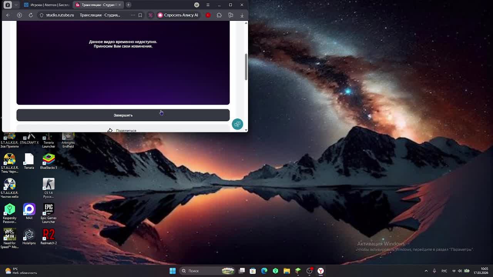Screen dimensions: 493x277
Task: Show hidden system tray icons
Action: tap(426, 271)
